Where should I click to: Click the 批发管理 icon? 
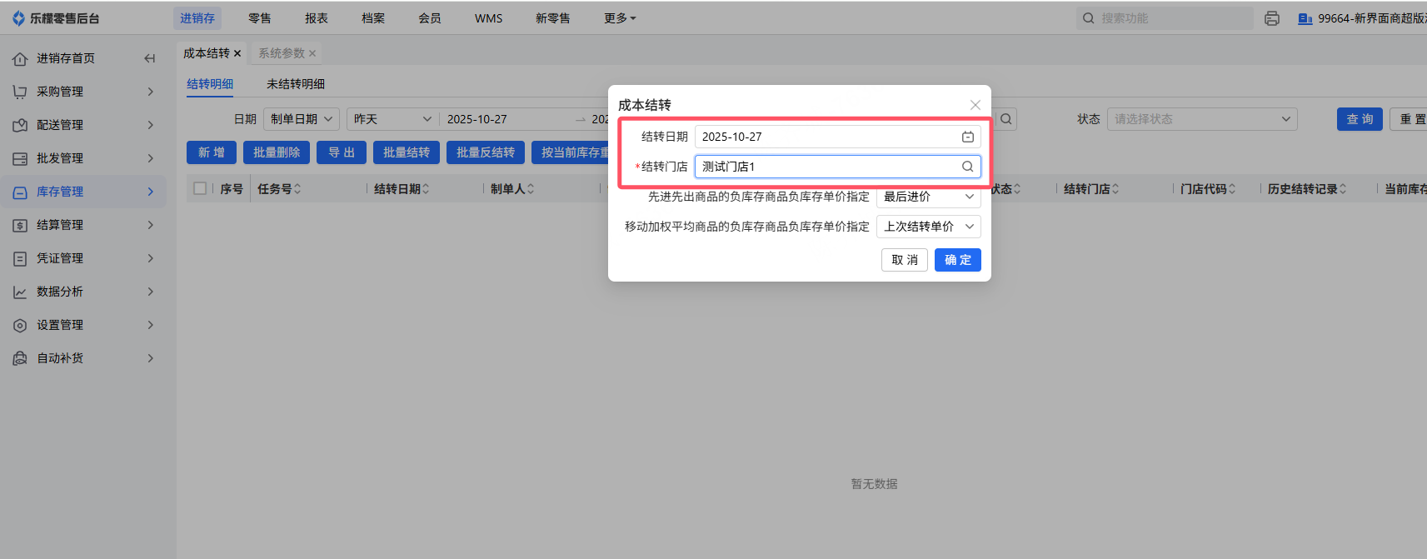20,158
